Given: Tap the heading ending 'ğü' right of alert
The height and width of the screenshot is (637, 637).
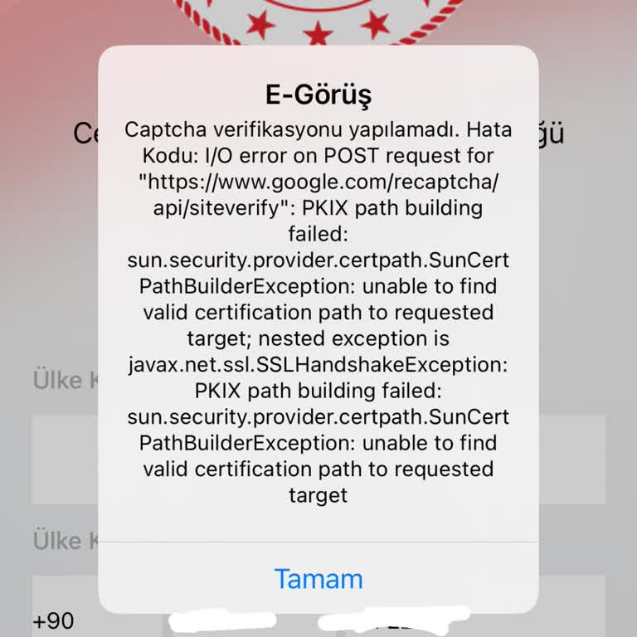Looking at the screenshot, I should 552,132.
